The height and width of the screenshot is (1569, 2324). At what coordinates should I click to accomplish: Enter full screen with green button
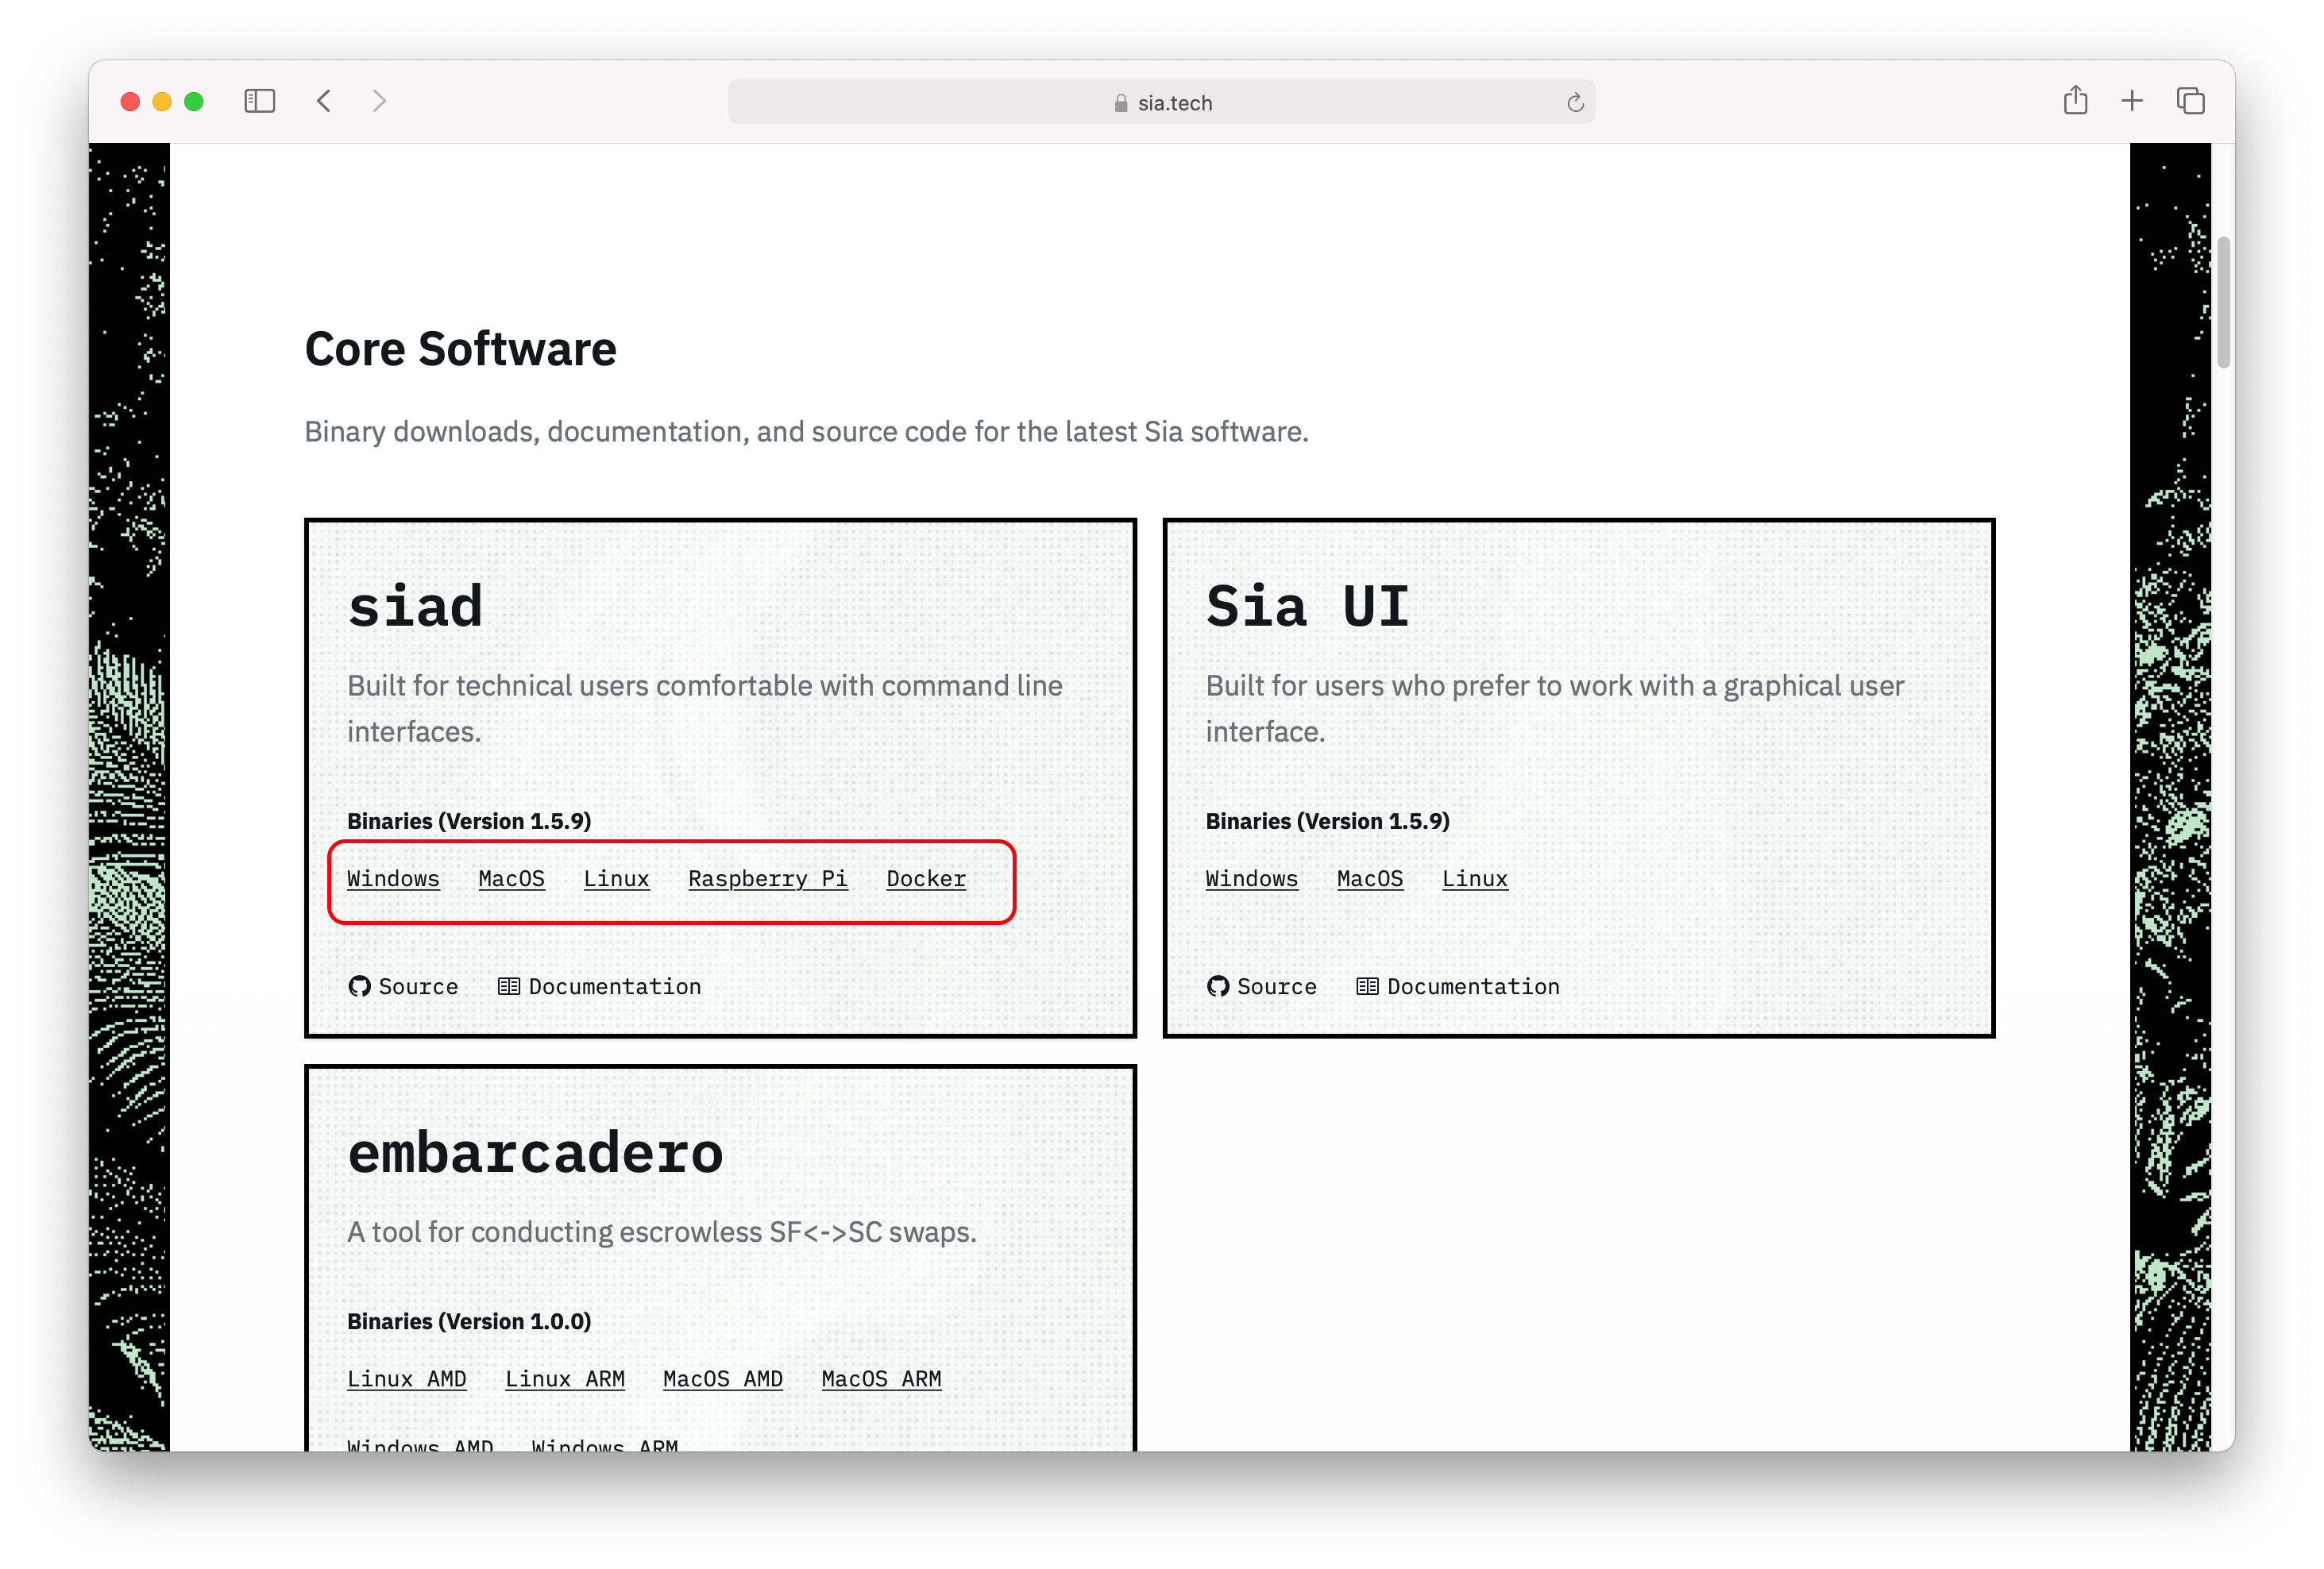click(x=194, y=101)
